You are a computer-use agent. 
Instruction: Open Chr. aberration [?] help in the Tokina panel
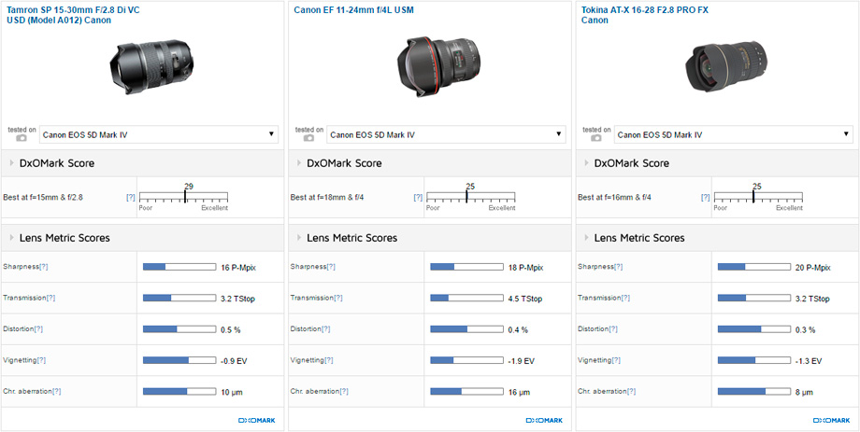pos(631,392)
